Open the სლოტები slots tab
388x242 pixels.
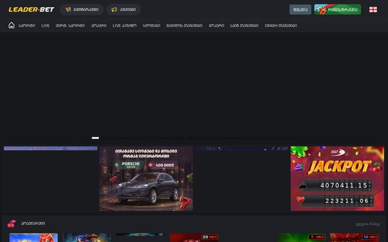(x=152, y=25)
